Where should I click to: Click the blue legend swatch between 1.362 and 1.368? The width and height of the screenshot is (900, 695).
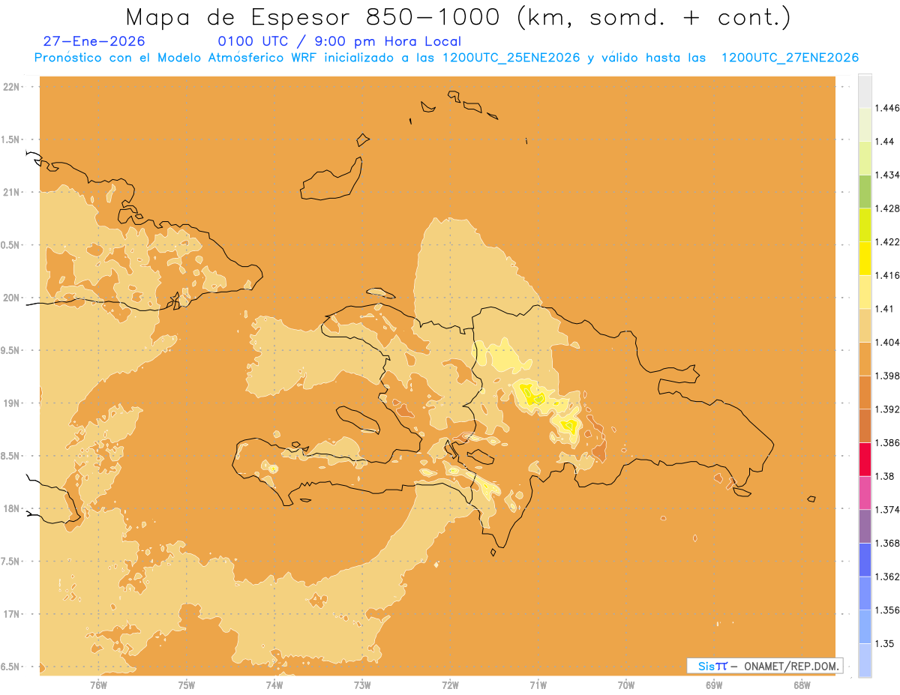coord(865,559)
